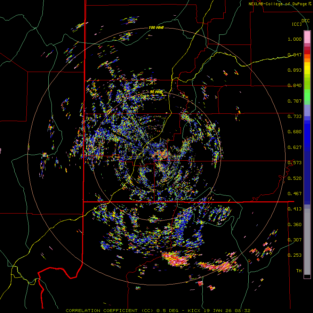
Task: Click the Correlation Coefficient caption at the bottom
Action: click(x=158, y=311)
